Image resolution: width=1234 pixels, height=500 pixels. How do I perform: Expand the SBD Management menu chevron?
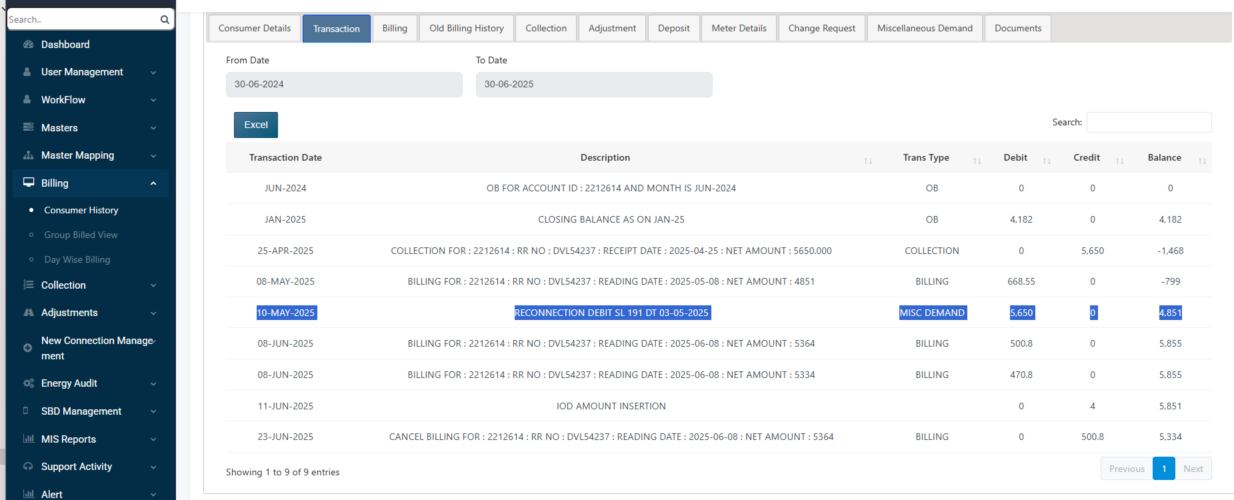153,412
